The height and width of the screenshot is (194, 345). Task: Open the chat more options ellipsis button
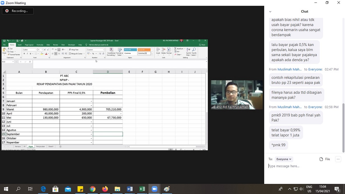pyautogui.click(x=338, y=159)
